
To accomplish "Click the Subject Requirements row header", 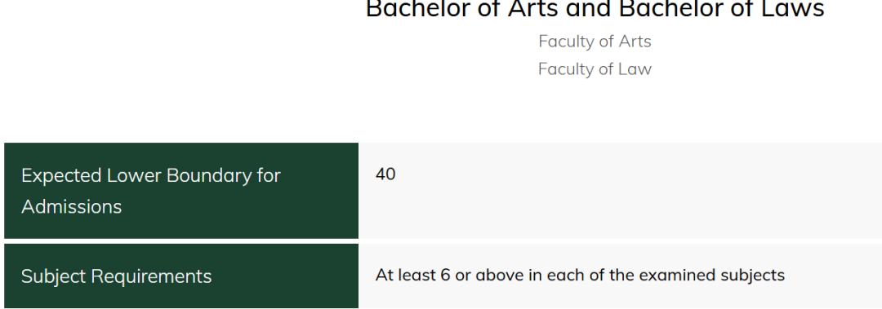I will (181, 276).
